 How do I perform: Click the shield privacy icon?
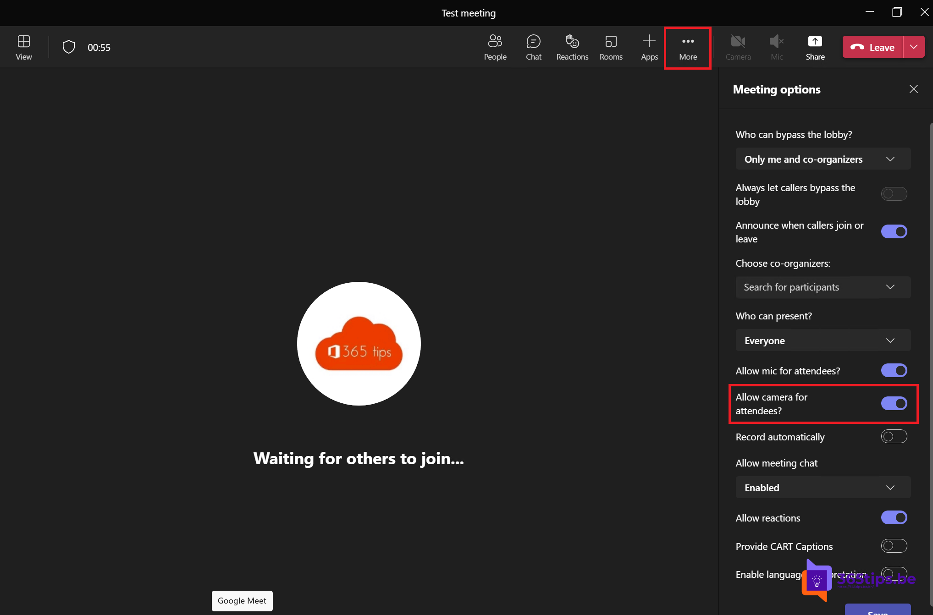pyautogui.click(x=69, y=47)
